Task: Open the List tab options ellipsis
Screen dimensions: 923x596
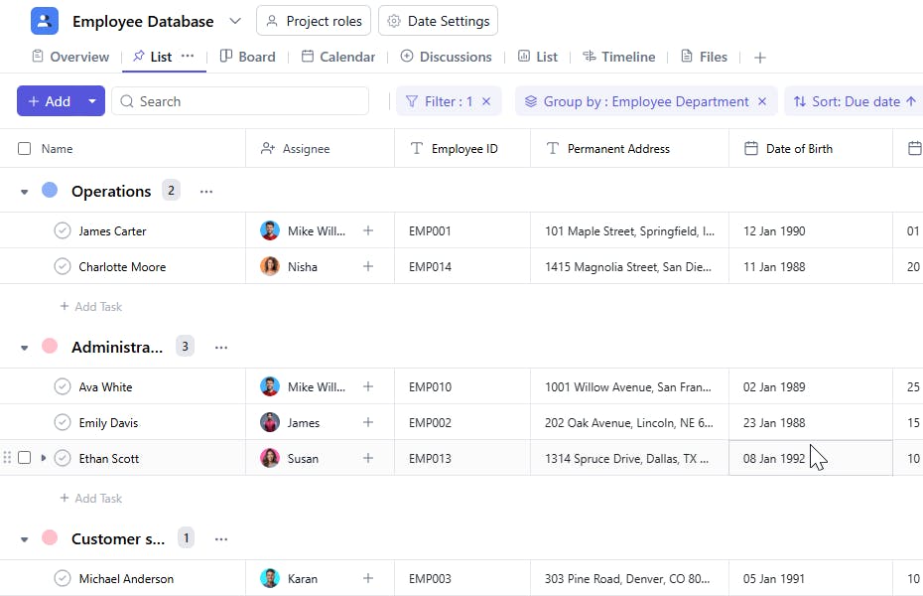Action: tap(188, 56)
